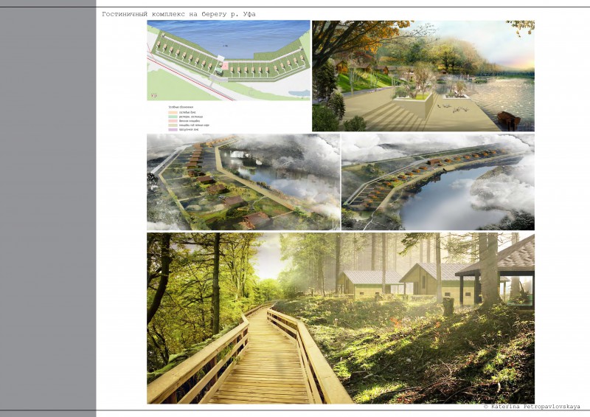Image resolution: width=590 pixels, height=417 pixels.
Task: Open the forest boardwalk render
Action: click(x=341, y=318)
